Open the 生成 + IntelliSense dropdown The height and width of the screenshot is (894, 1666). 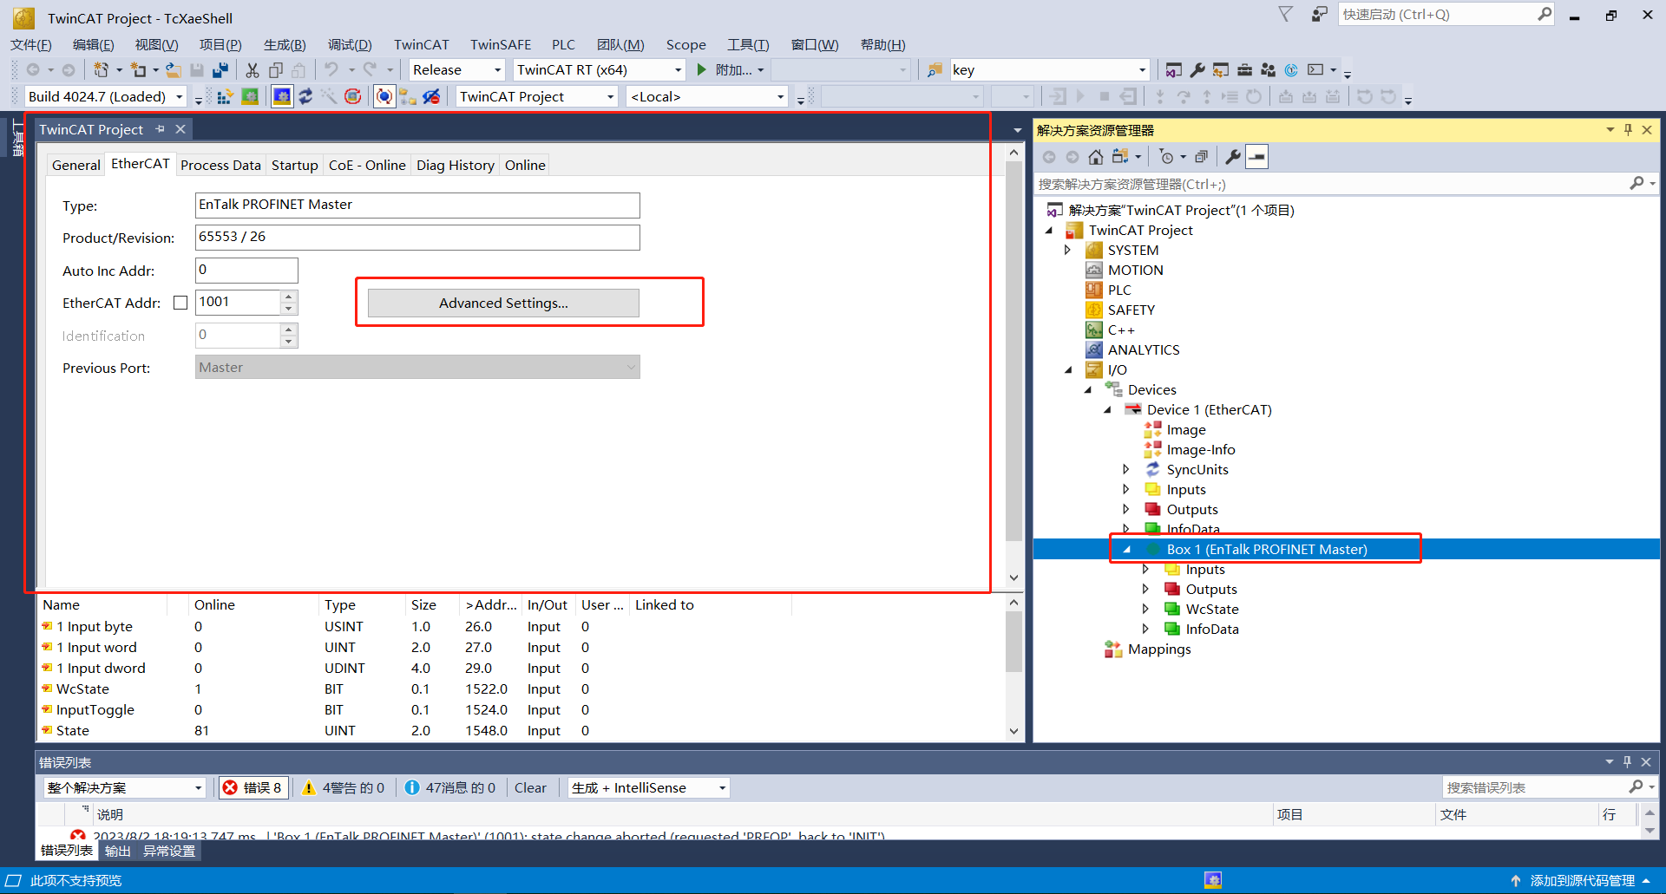pos(722,787)
